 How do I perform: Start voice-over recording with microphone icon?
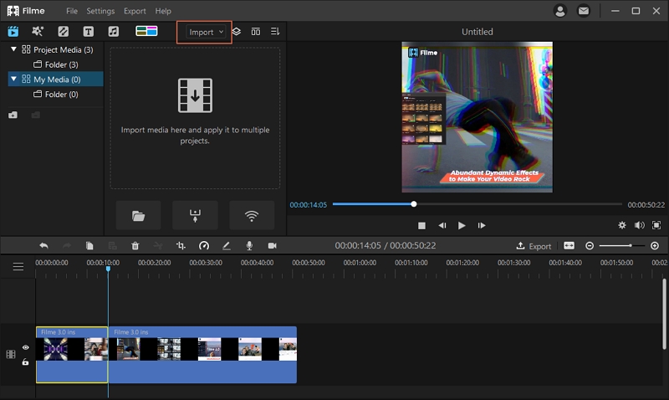249,245
